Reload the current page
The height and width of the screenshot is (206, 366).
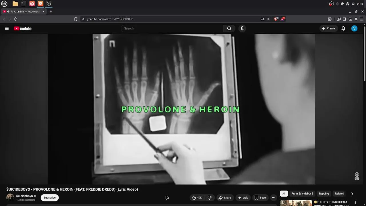pos(15,19)
